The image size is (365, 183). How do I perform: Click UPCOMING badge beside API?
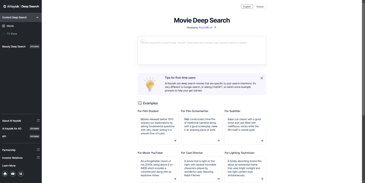pyautogui.click(x=35, y=137)
